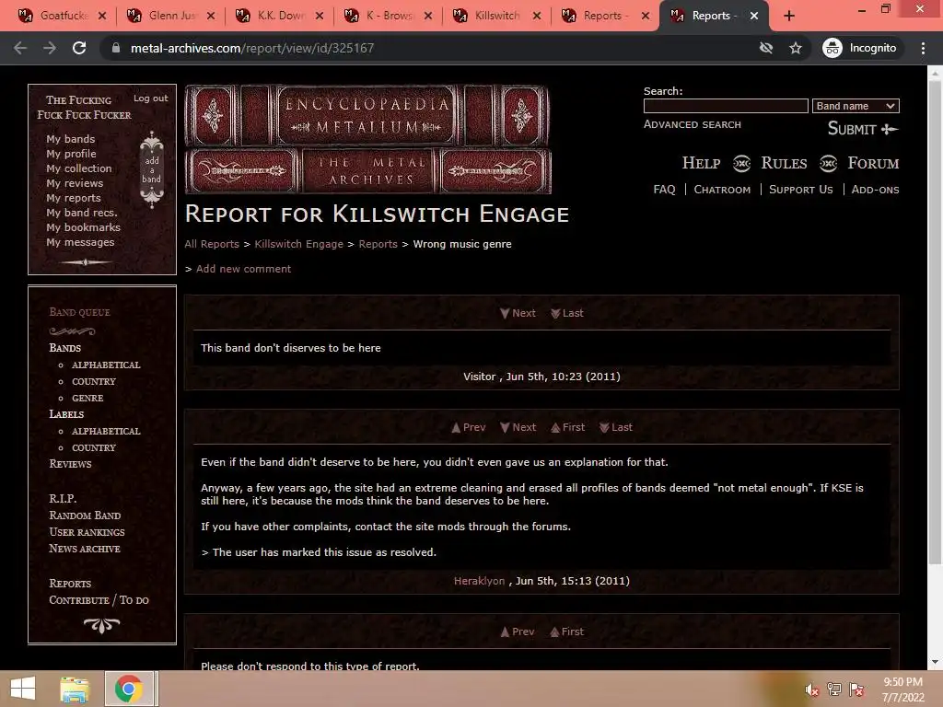The width and height of the screenshot is (943, 707).
Task: Open the FAQ link
Action: coord(664,190)
